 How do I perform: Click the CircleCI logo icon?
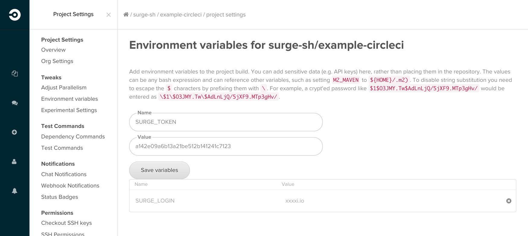tap(14, 14)
